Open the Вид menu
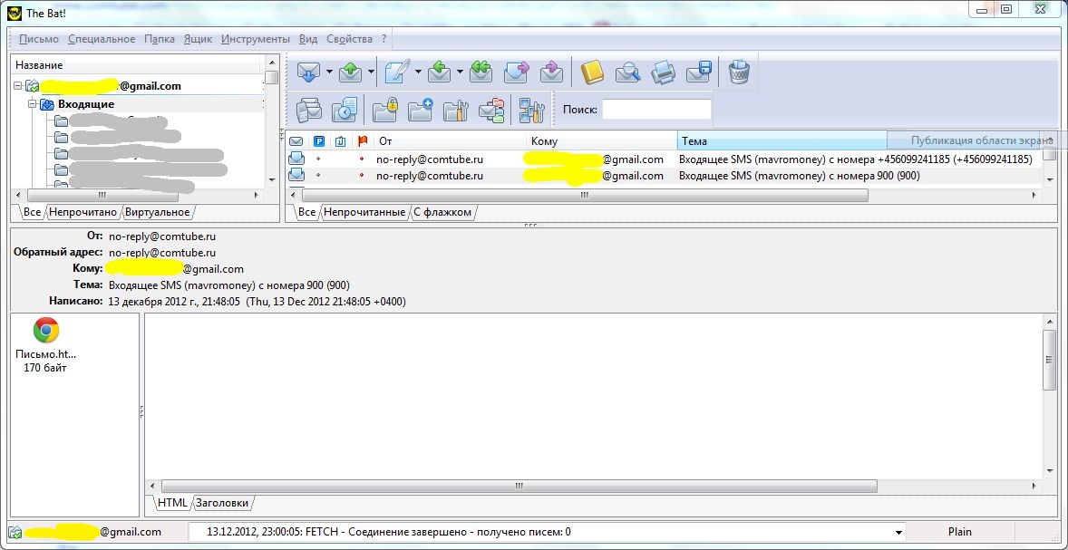The image size is (1068, 550). click(x=308, y=39)
